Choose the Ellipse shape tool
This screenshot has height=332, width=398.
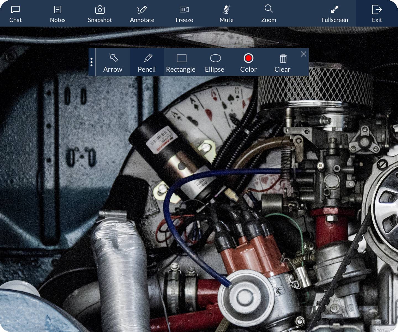click(x=215, y=63)
